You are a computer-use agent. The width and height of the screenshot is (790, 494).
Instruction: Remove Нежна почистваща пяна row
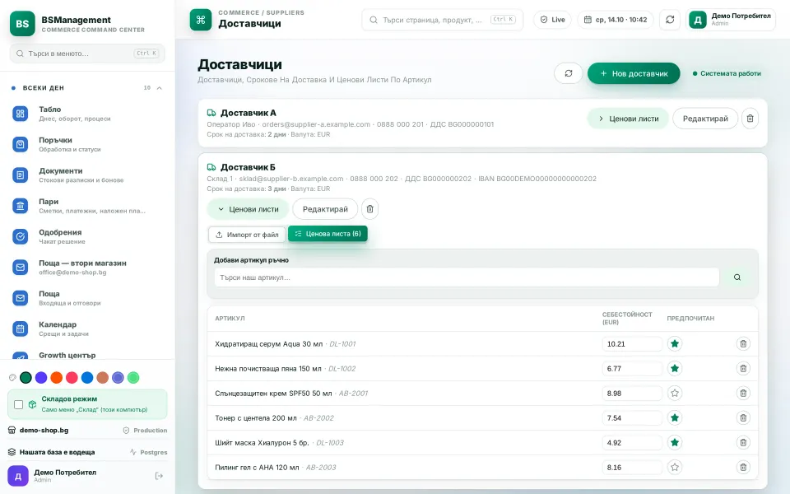click(743, 369)
